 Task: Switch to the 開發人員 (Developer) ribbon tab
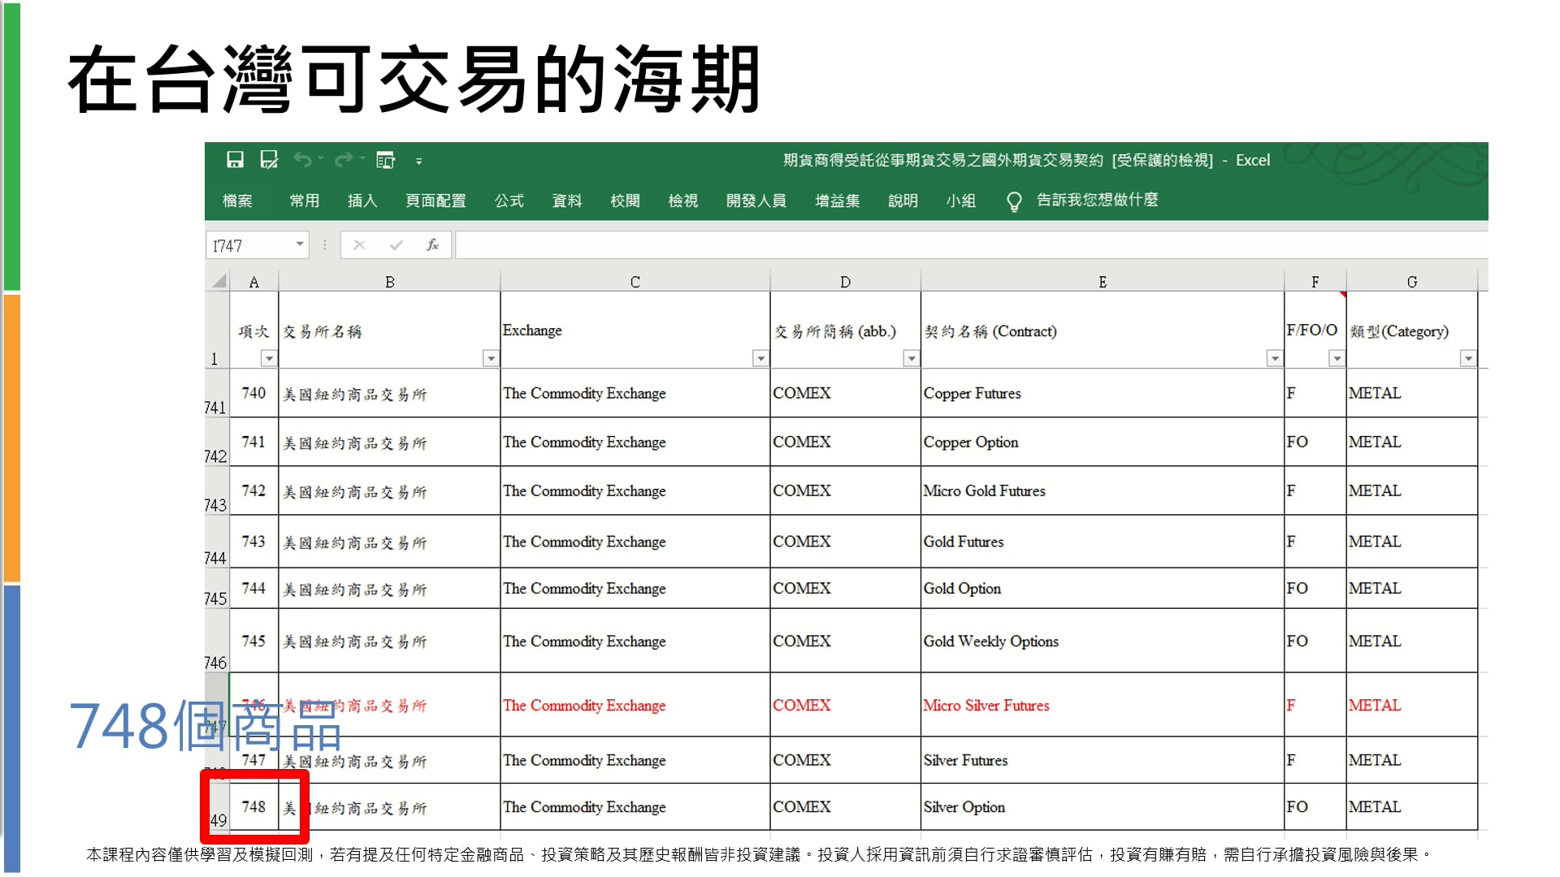pos(756,201)
